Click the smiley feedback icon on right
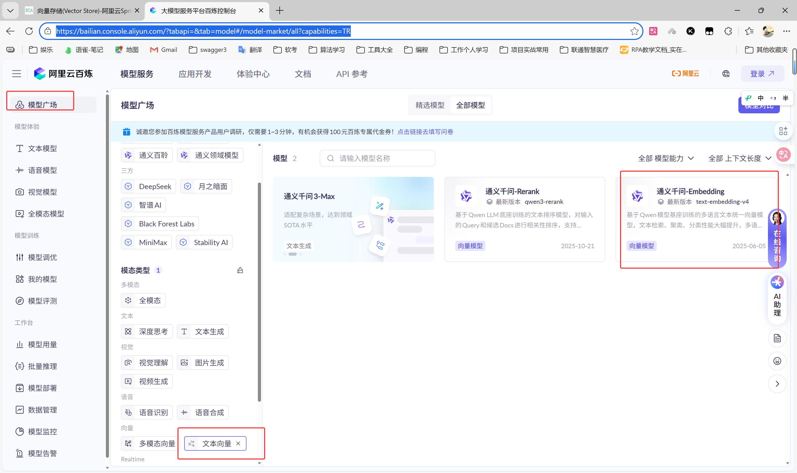The image size is (797, 473). [777, 361]
